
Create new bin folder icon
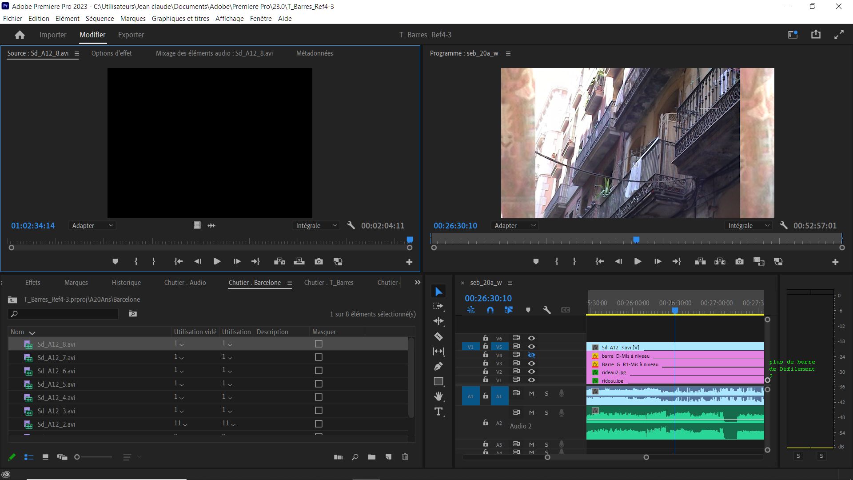tap(371, 457)
